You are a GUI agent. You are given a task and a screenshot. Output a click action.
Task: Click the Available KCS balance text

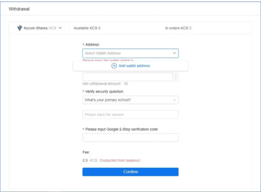pyautogui.click(x=87, y=28)
